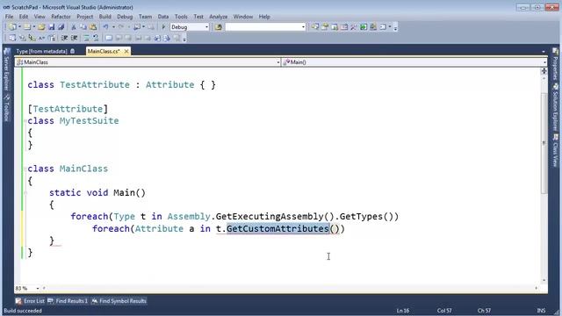
Task: Switch to Type [from metadata] tab
Action: pos(45,51)
